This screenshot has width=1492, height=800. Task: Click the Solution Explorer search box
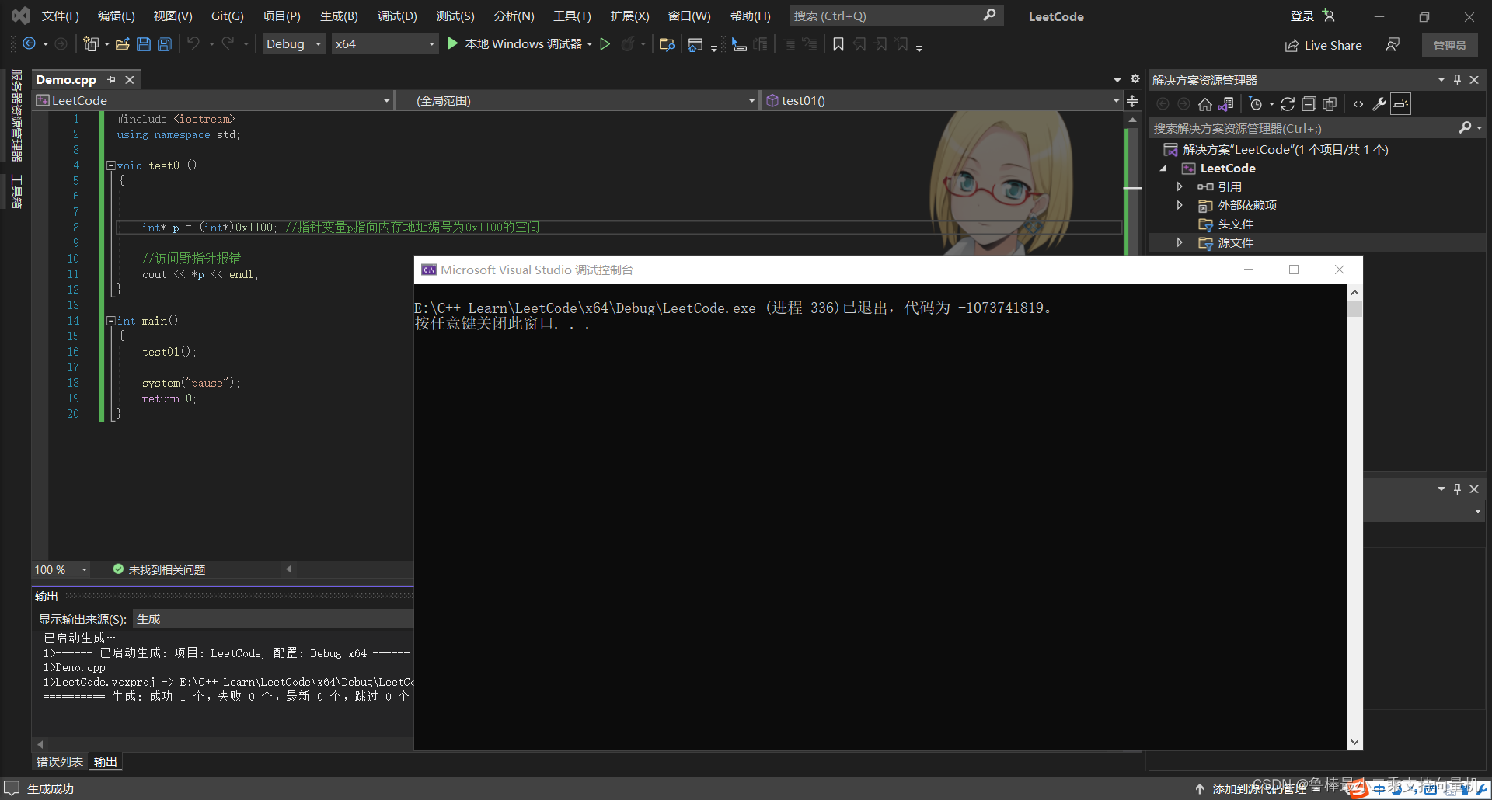pyautogui.click(x=1303, y=128)
